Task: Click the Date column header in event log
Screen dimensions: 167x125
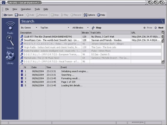Action: pos(38,67)
